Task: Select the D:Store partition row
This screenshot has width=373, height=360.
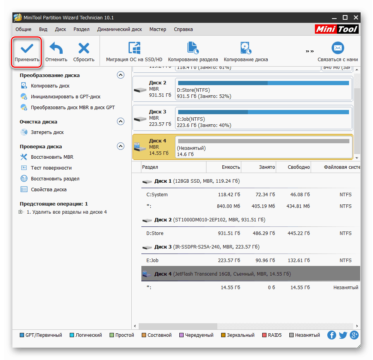Action: point(251,233)
